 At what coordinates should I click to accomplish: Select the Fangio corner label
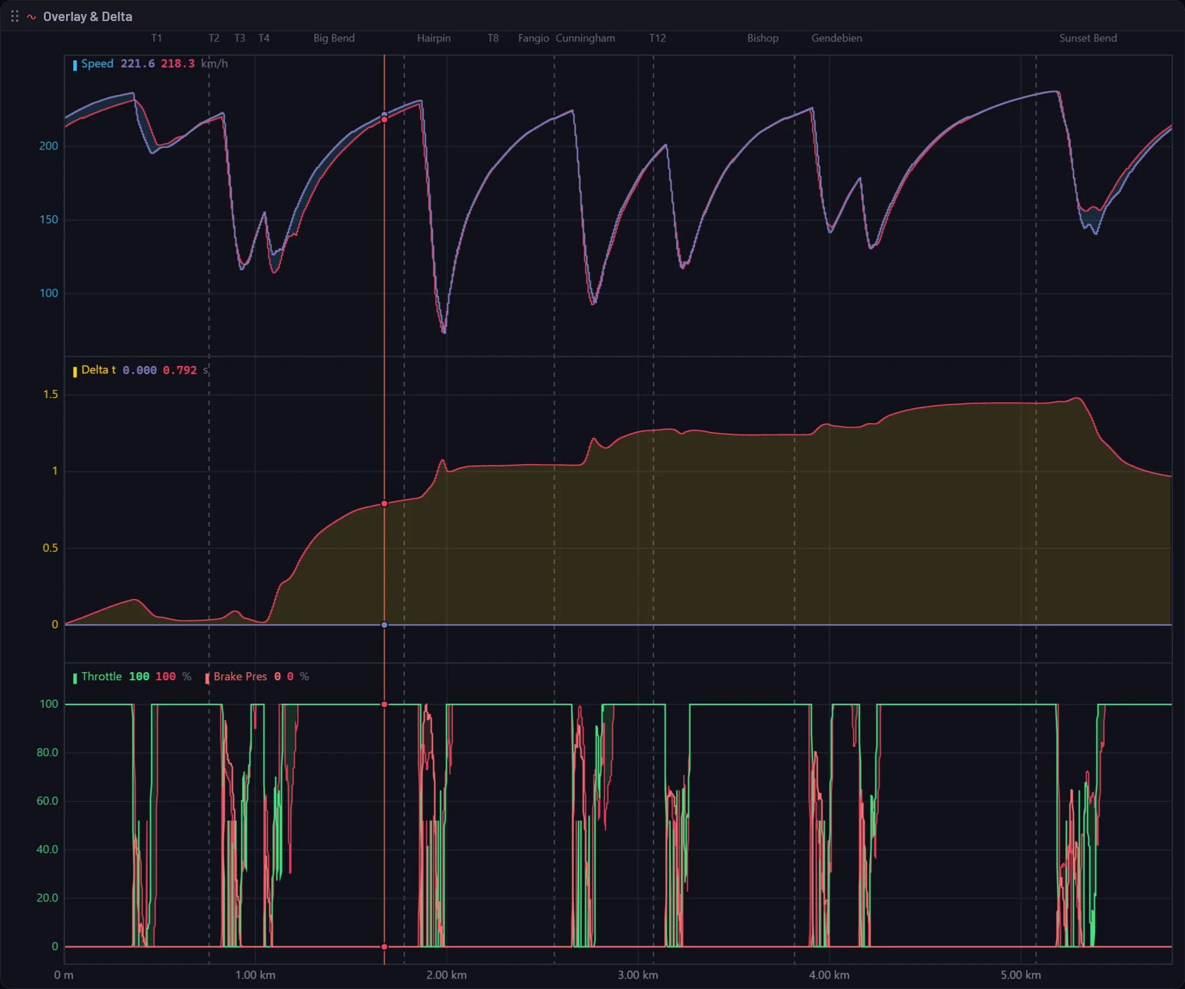(533, 38)
